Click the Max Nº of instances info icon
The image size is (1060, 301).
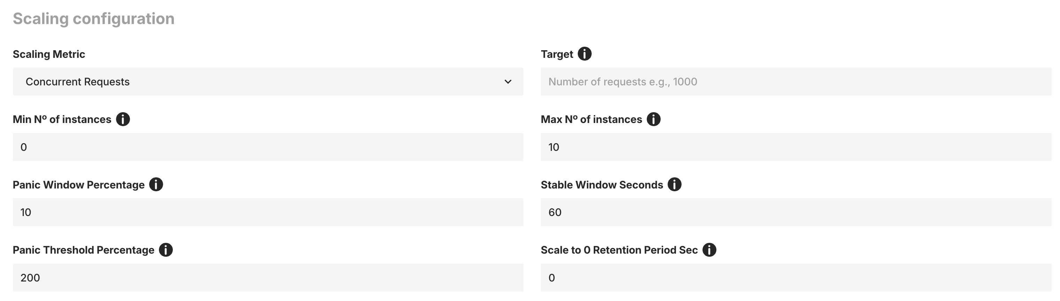pyautogui.click(x=654, y=119)
